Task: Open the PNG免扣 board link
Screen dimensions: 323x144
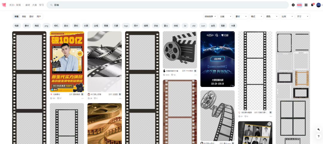Action: click(190, 71)
